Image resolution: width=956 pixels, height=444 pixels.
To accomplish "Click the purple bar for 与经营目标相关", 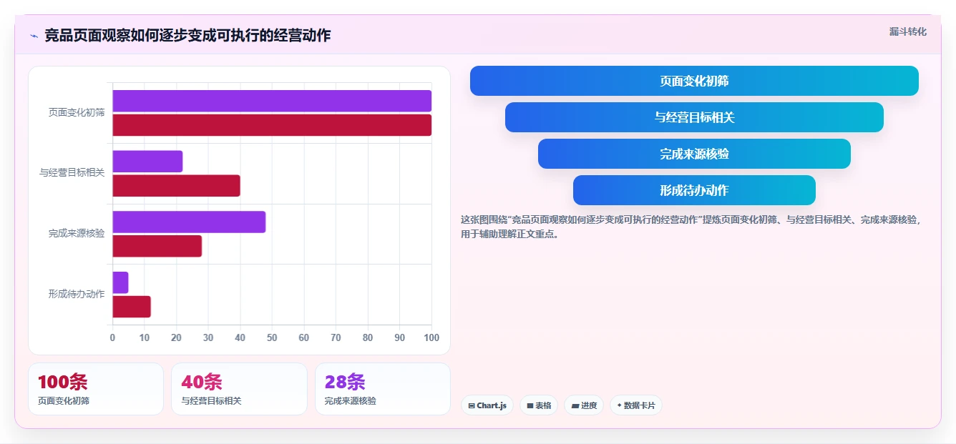I will click(147, 162).
